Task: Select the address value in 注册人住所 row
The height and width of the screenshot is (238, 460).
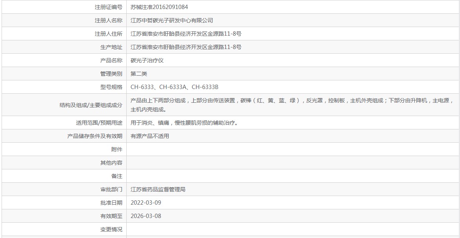Action: coord(186,34)
